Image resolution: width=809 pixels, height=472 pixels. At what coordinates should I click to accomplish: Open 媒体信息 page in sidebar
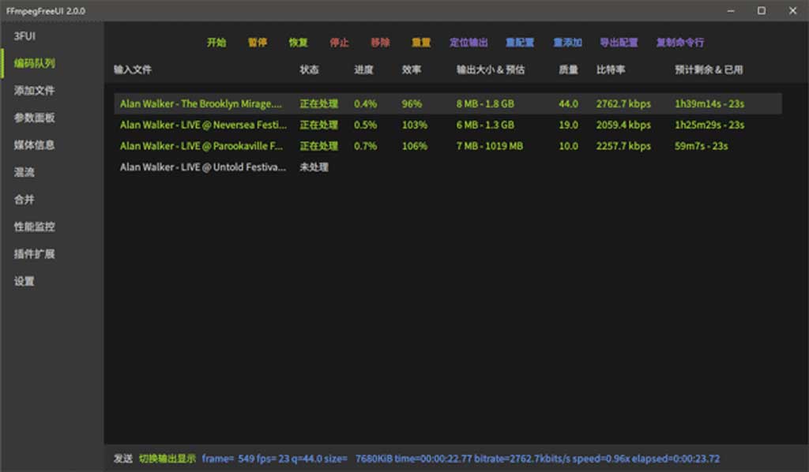(x=35, y=145)
